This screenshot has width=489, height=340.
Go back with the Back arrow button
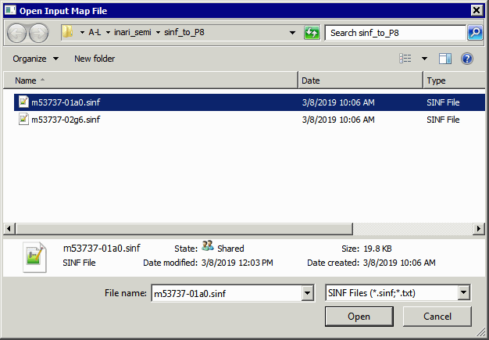point(17,33)
